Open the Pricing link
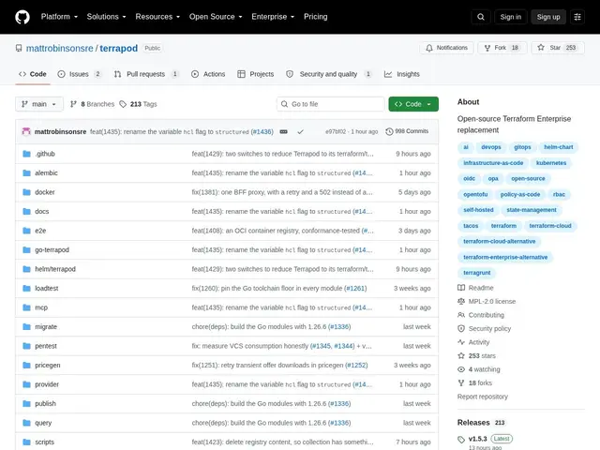This screenshot has width=600, height=450. [x=315, y=17]
